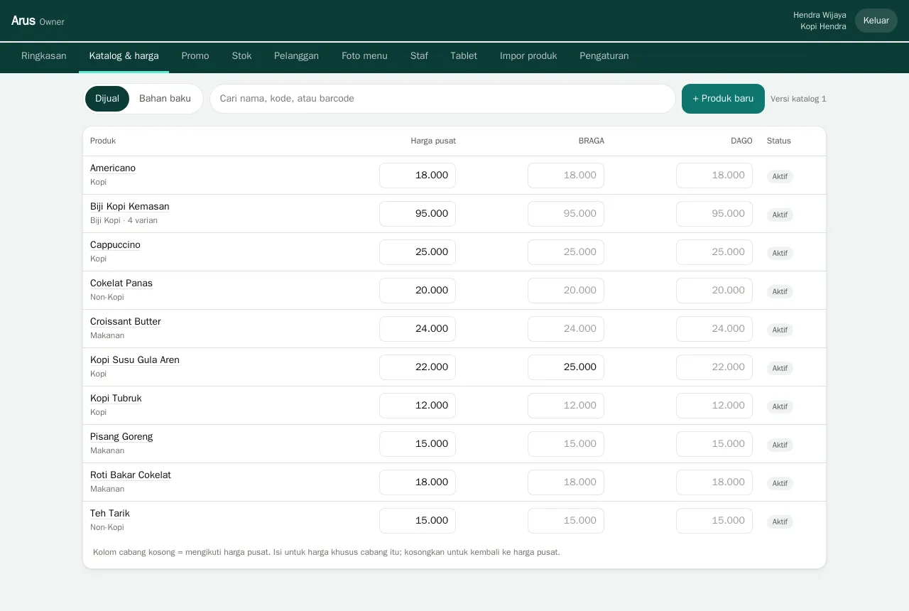Open the Cappuccino product link
The width and height of the screenshot is (909, 611).
pyautogui.click(x=115, y=245)
